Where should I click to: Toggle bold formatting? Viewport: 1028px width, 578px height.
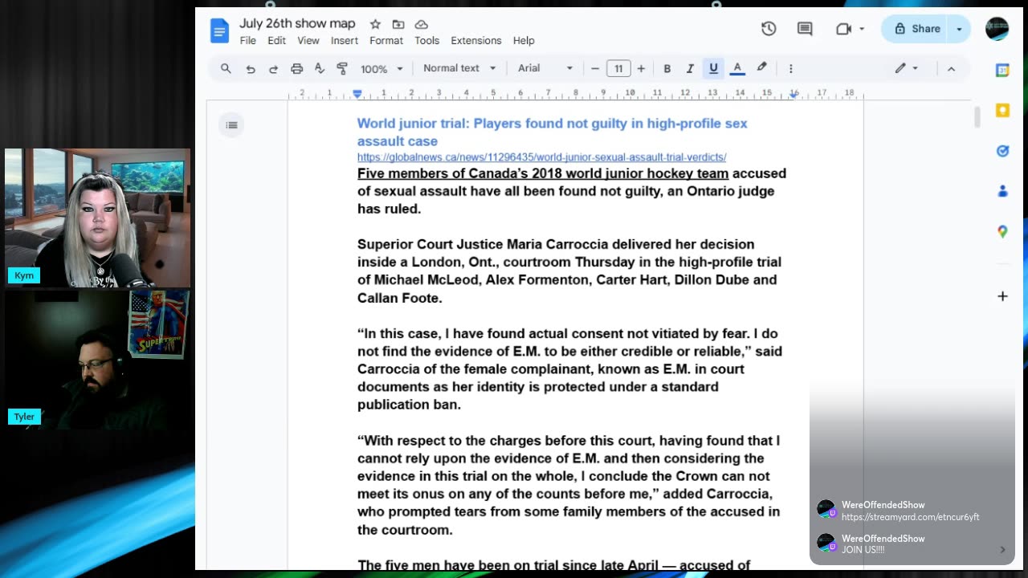click(667, 68)
